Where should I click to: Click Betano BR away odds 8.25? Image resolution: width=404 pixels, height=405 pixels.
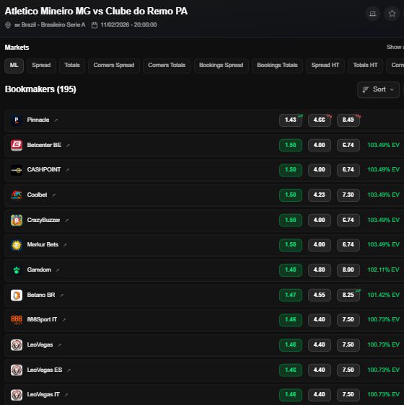coord(348,295)
